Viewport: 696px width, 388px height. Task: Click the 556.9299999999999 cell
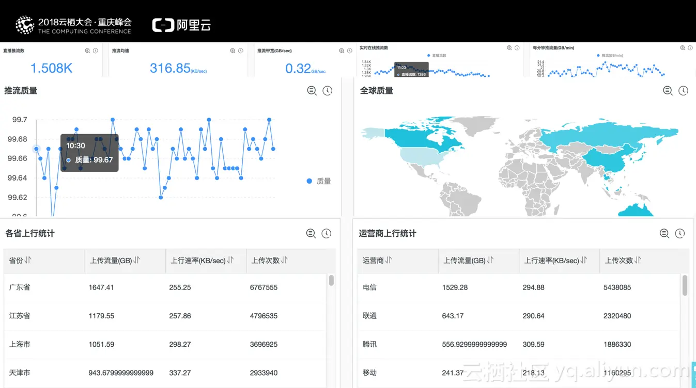(474, 344)
